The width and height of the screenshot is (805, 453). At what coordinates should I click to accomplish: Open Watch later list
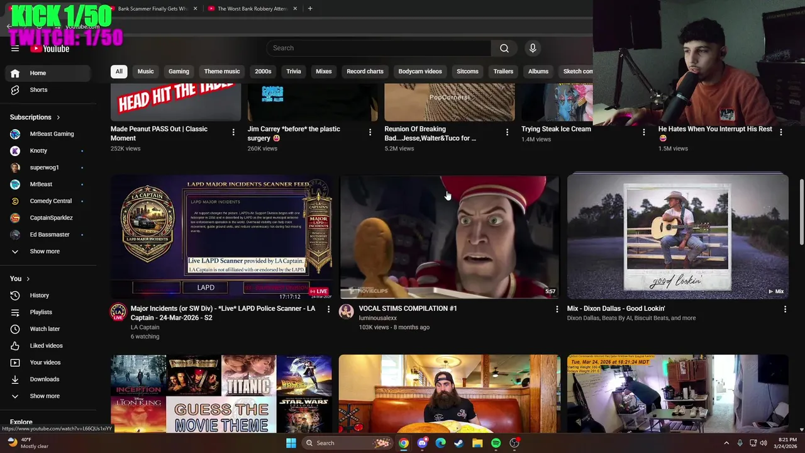[x=48, y=329]
